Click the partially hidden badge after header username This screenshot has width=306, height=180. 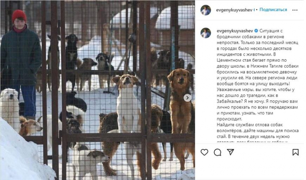(254, 10)
